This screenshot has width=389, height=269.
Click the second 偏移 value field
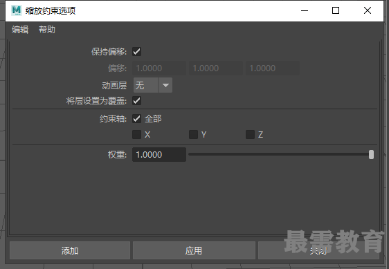click(x=216, y=68)
